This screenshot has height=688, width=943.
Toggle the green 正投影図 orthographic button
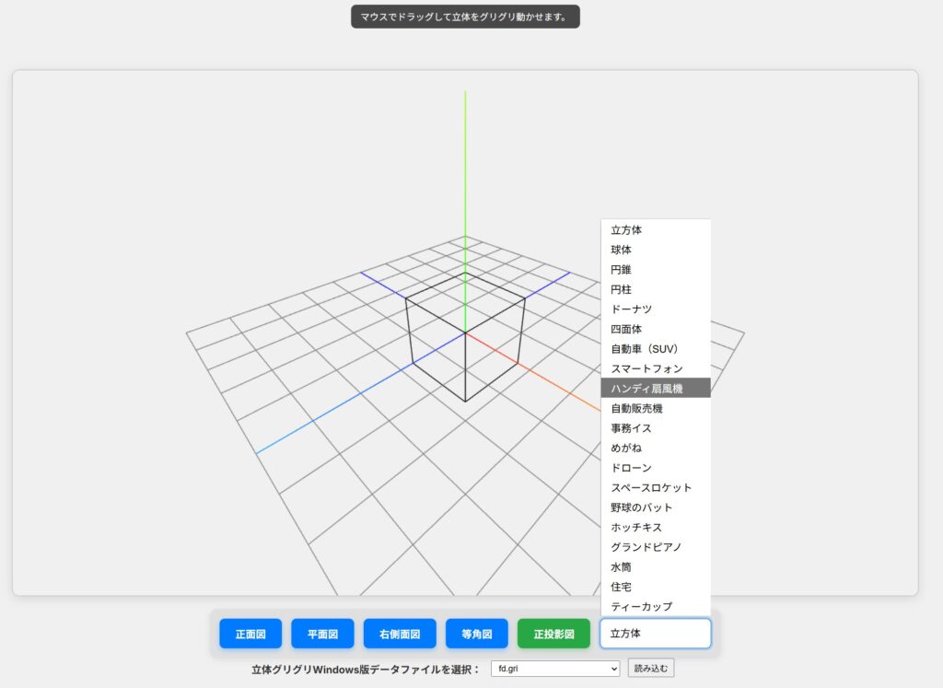[553, 634]
